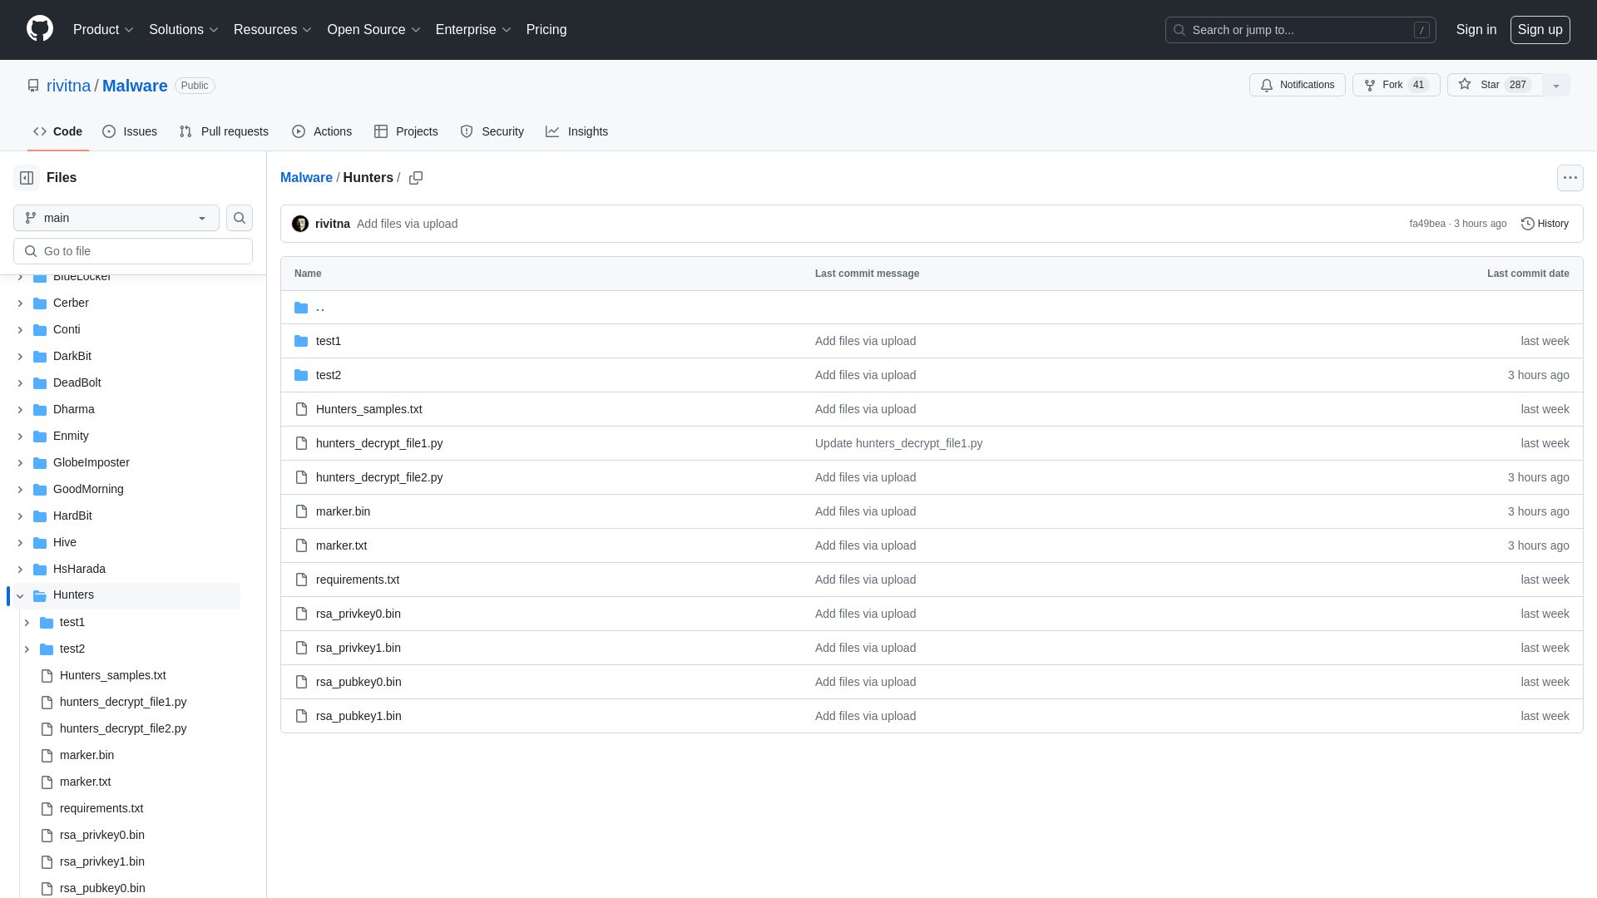The height and width of the screenshot is (898, 1597).
Task: Go to Malware in the breadcrumb
Action: click(306, 178)
